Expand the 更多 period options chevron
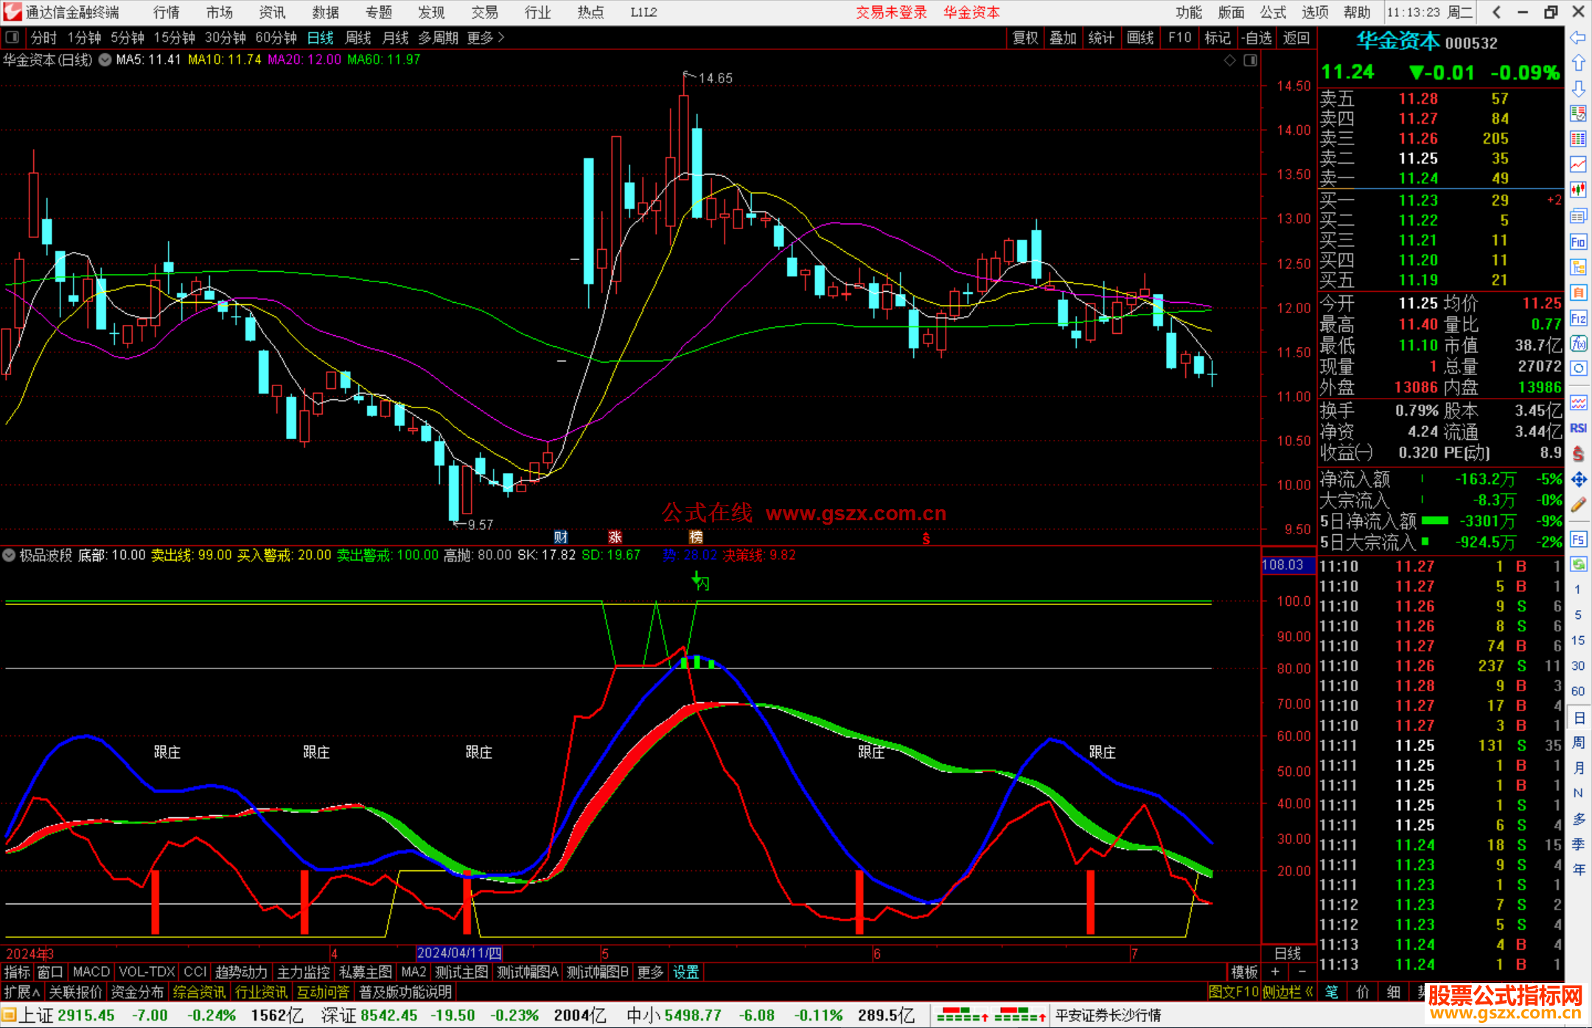Viewport: 1592px width, 1028px height. click(x=501, y=37)
